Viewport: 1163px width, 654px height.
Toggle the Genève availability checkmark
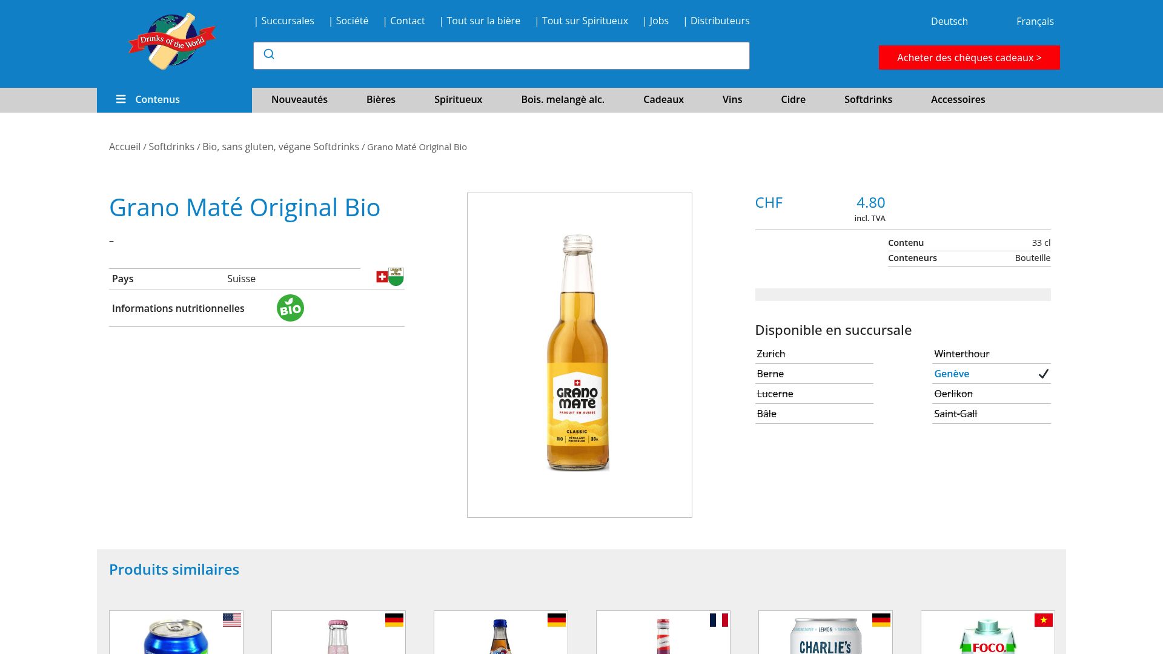[x=1042, y=374]
